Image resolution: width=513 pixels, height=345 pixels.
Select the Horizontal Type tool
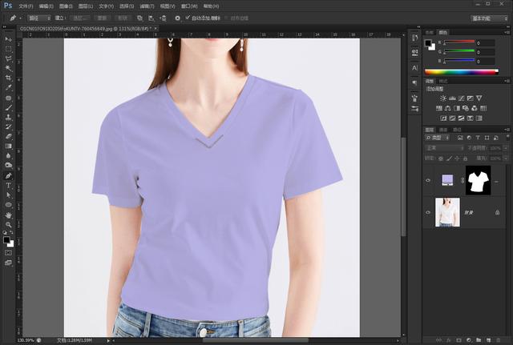(8, 185)
